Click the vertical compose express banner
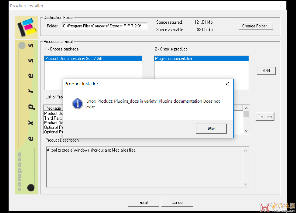296x213 pixels. pyautogui.click(x=26, y=117)
